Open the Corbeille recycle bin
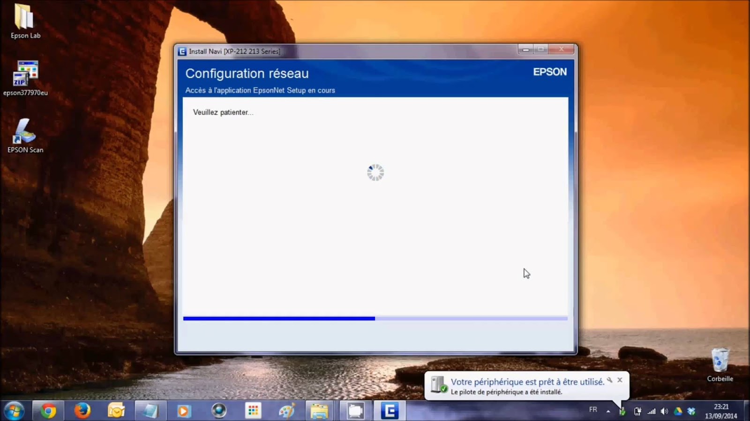Screen dimensions: 750x421 click(x=720, y=365)
